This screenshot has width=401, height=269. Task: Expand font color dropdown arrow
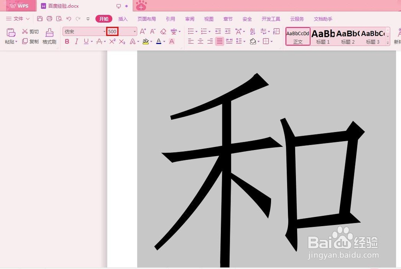point(164,42)
